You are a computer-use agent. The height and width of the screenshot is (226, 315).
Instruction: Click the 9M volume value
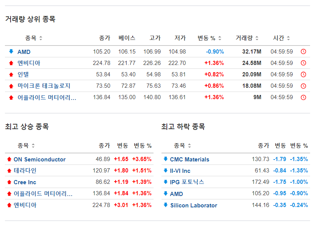(257, 97)
